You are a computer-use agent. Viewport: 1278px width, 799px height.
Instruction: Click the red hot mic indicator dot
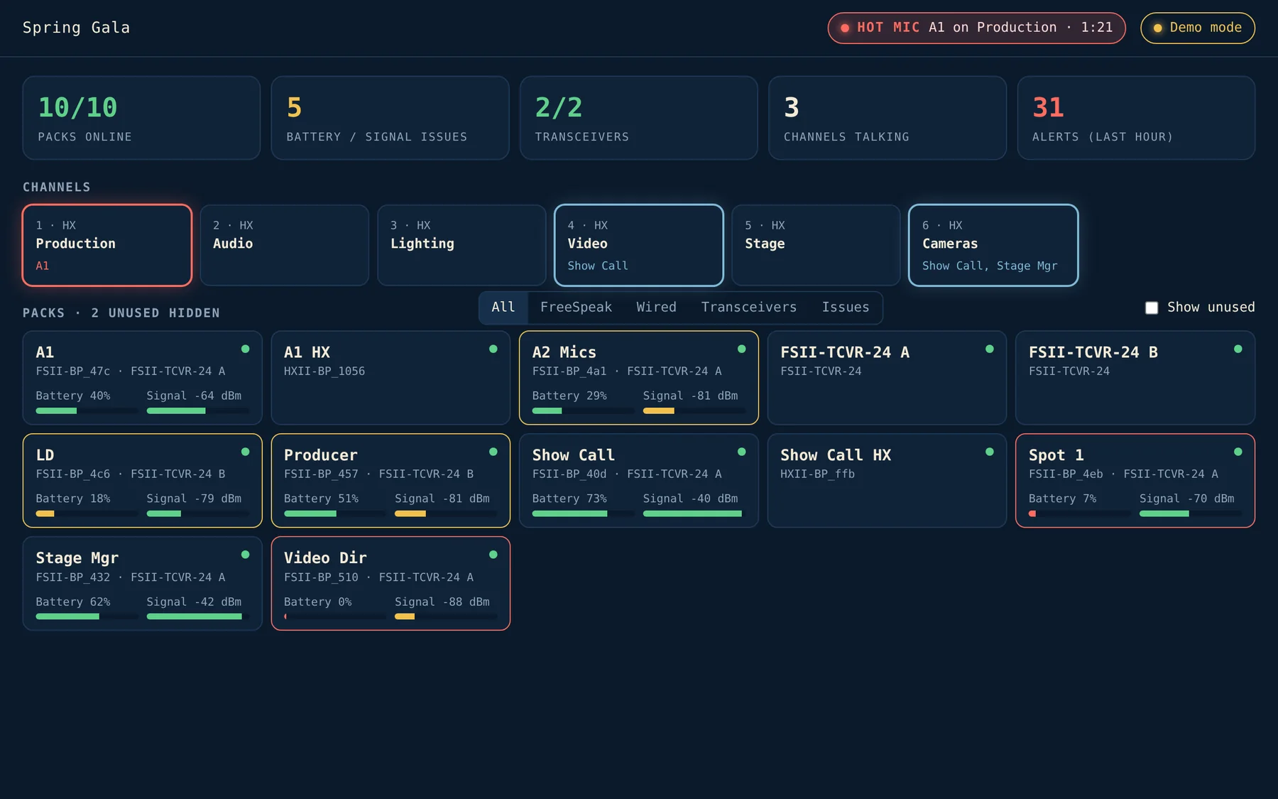pos(845,28)
